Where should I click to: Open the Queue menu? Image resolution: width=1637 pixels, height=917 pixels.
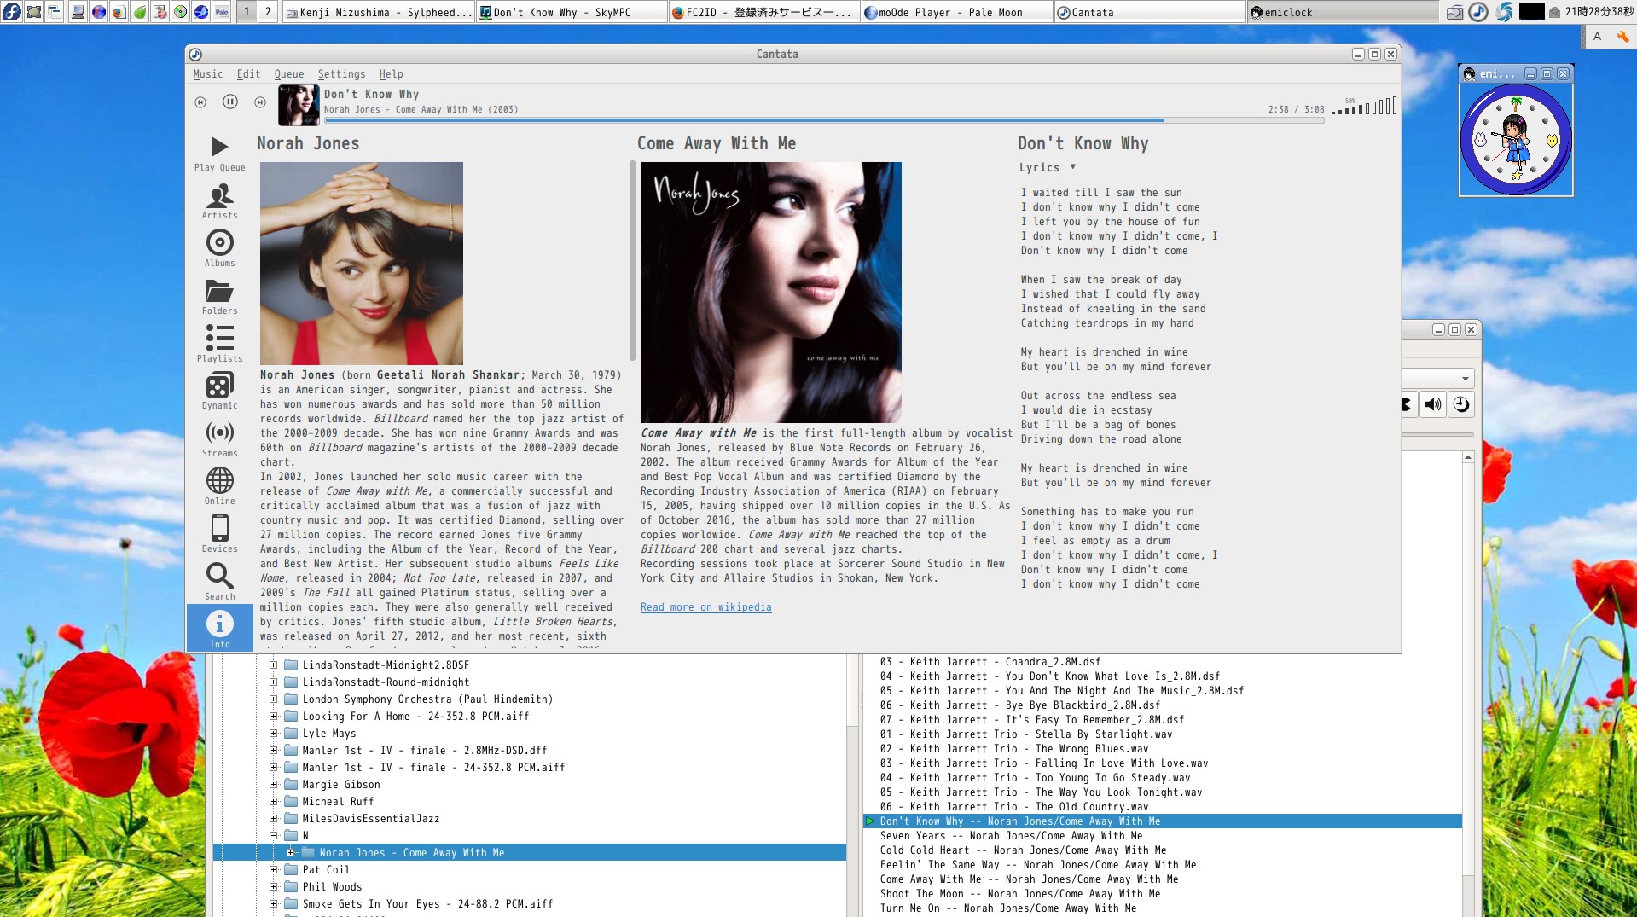point(288,74)
